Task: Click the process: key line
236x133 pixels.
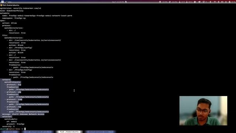Action: click(7, 25)
